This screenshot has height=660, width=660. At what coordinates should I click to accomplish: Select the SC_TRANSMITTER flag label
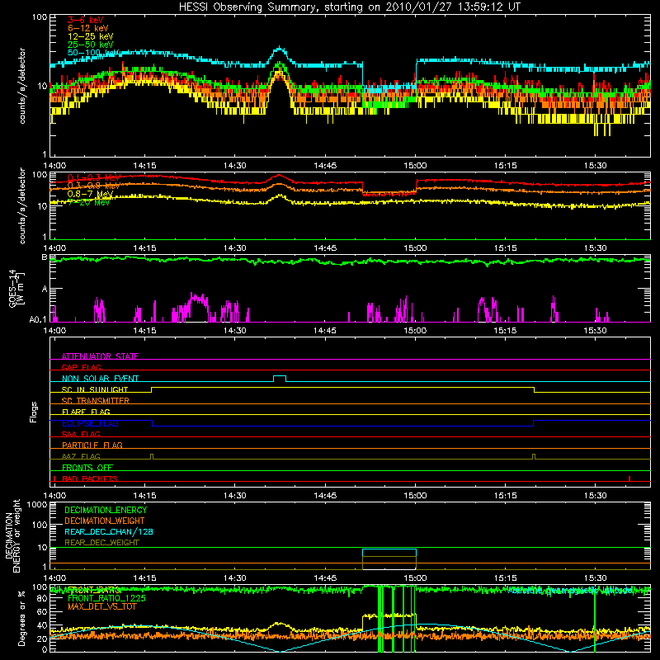tap(96, 400)
